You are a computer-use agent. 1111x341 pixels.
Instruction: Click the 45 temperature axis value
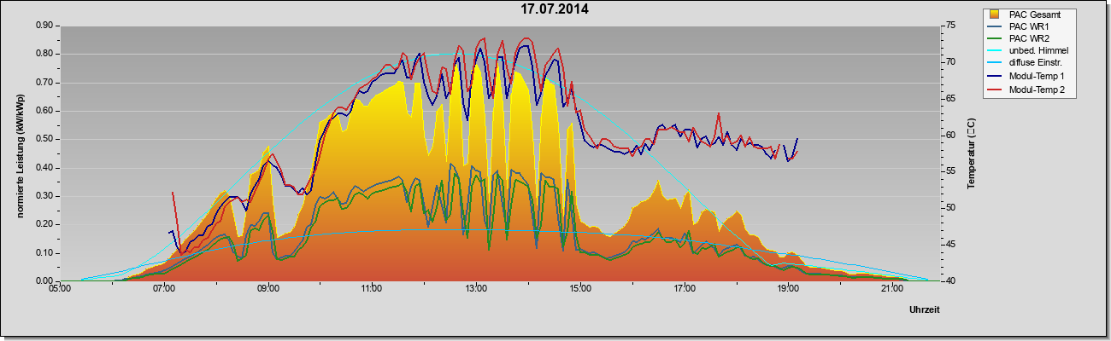[x=951, y=245]
